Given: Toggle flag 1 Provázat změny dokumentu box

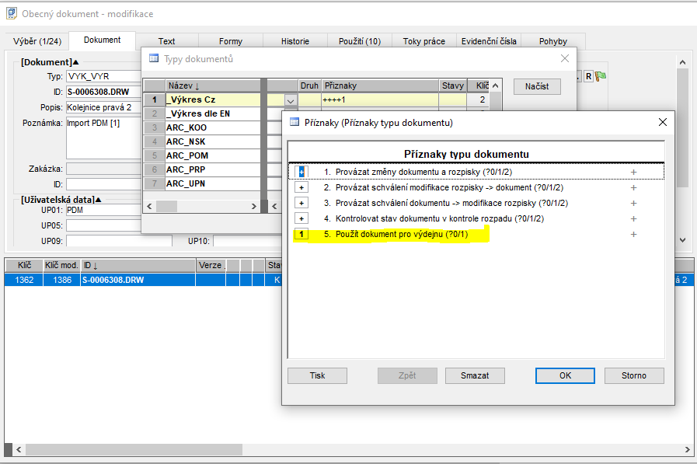Looking at the screenshot, I should tap(301, 172).
